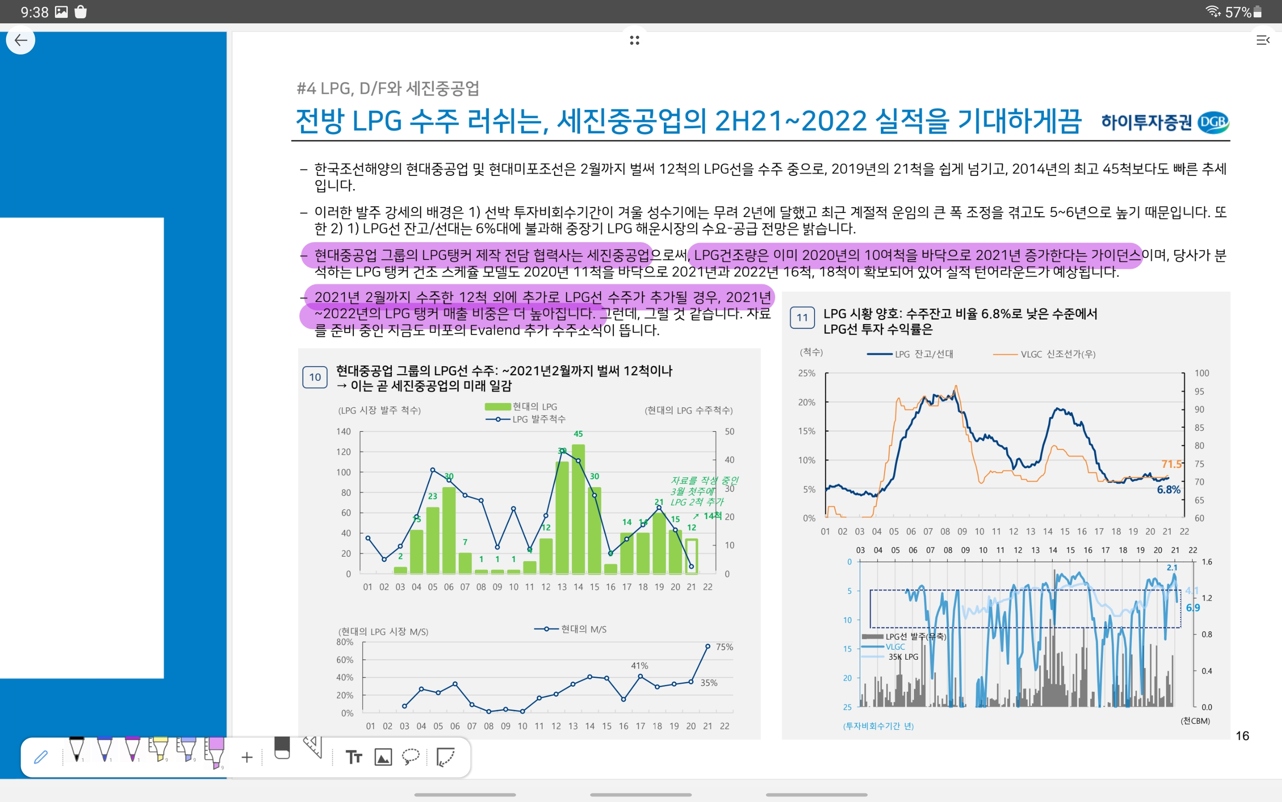Tap the white page thumbnail on left
Viewport: 1282px width, 802px height.
click(x=81, y=448)
